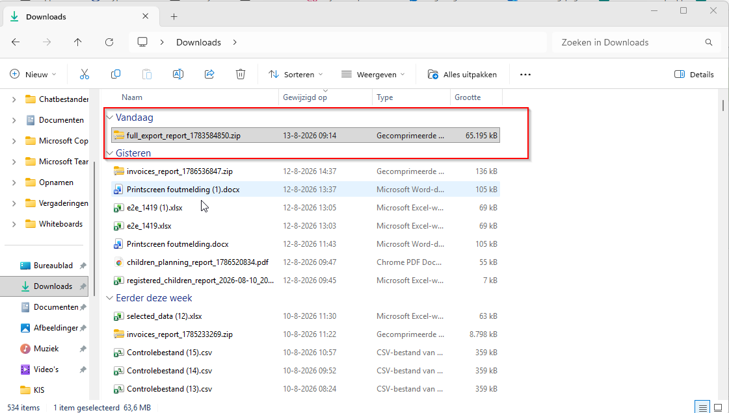The width and height of the screenshot is (729, 413).
Task: Click the Cut scissors icon
Action: 84,74
